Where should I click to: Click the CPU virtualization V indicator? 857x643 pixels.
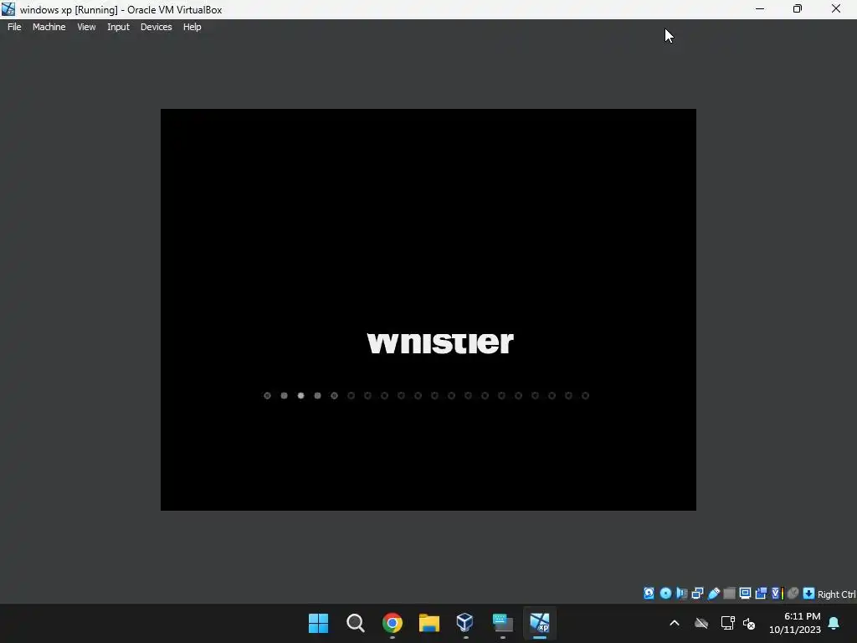777,594
